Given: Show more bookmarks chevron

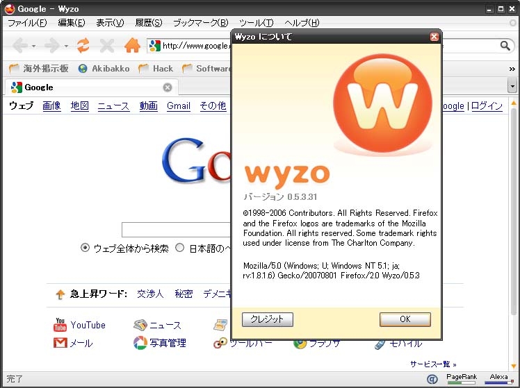Looking at the screenshot, I should (512, 69).
